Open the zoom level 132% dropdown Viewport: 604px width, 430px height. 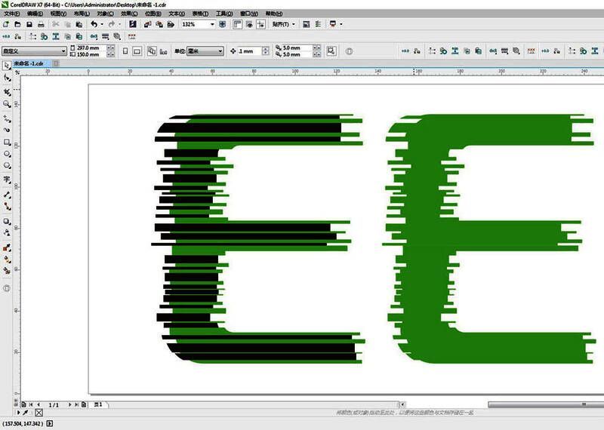tap(212, 25)
